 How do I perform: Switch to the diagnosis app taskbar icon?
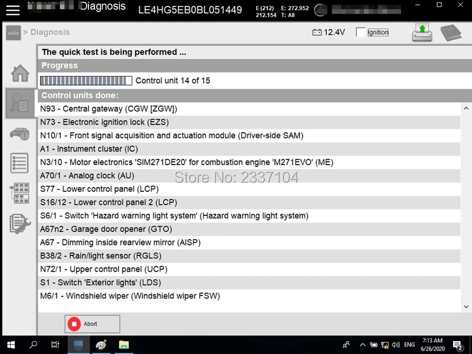(x=78, y=345)
